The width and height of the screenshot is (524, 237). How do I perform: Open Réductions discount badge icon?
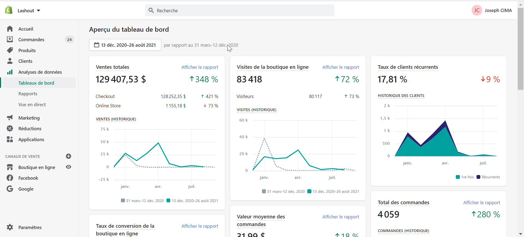point(10,128)
